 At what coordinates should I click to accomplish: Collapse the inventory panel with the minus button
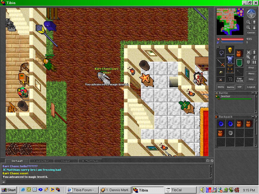click(218, 47)
